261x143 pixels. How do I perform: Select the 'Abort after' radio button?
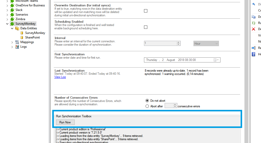click(147, 106)
